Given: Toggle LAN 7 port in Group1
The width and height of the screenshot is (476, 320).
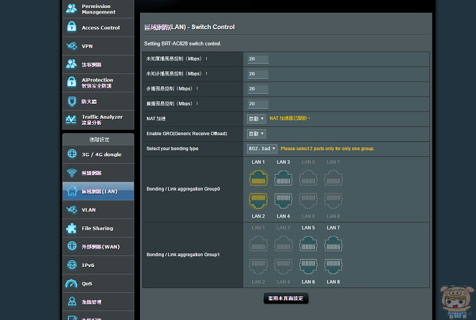Looking at the screenshot, I should [333, 244].
